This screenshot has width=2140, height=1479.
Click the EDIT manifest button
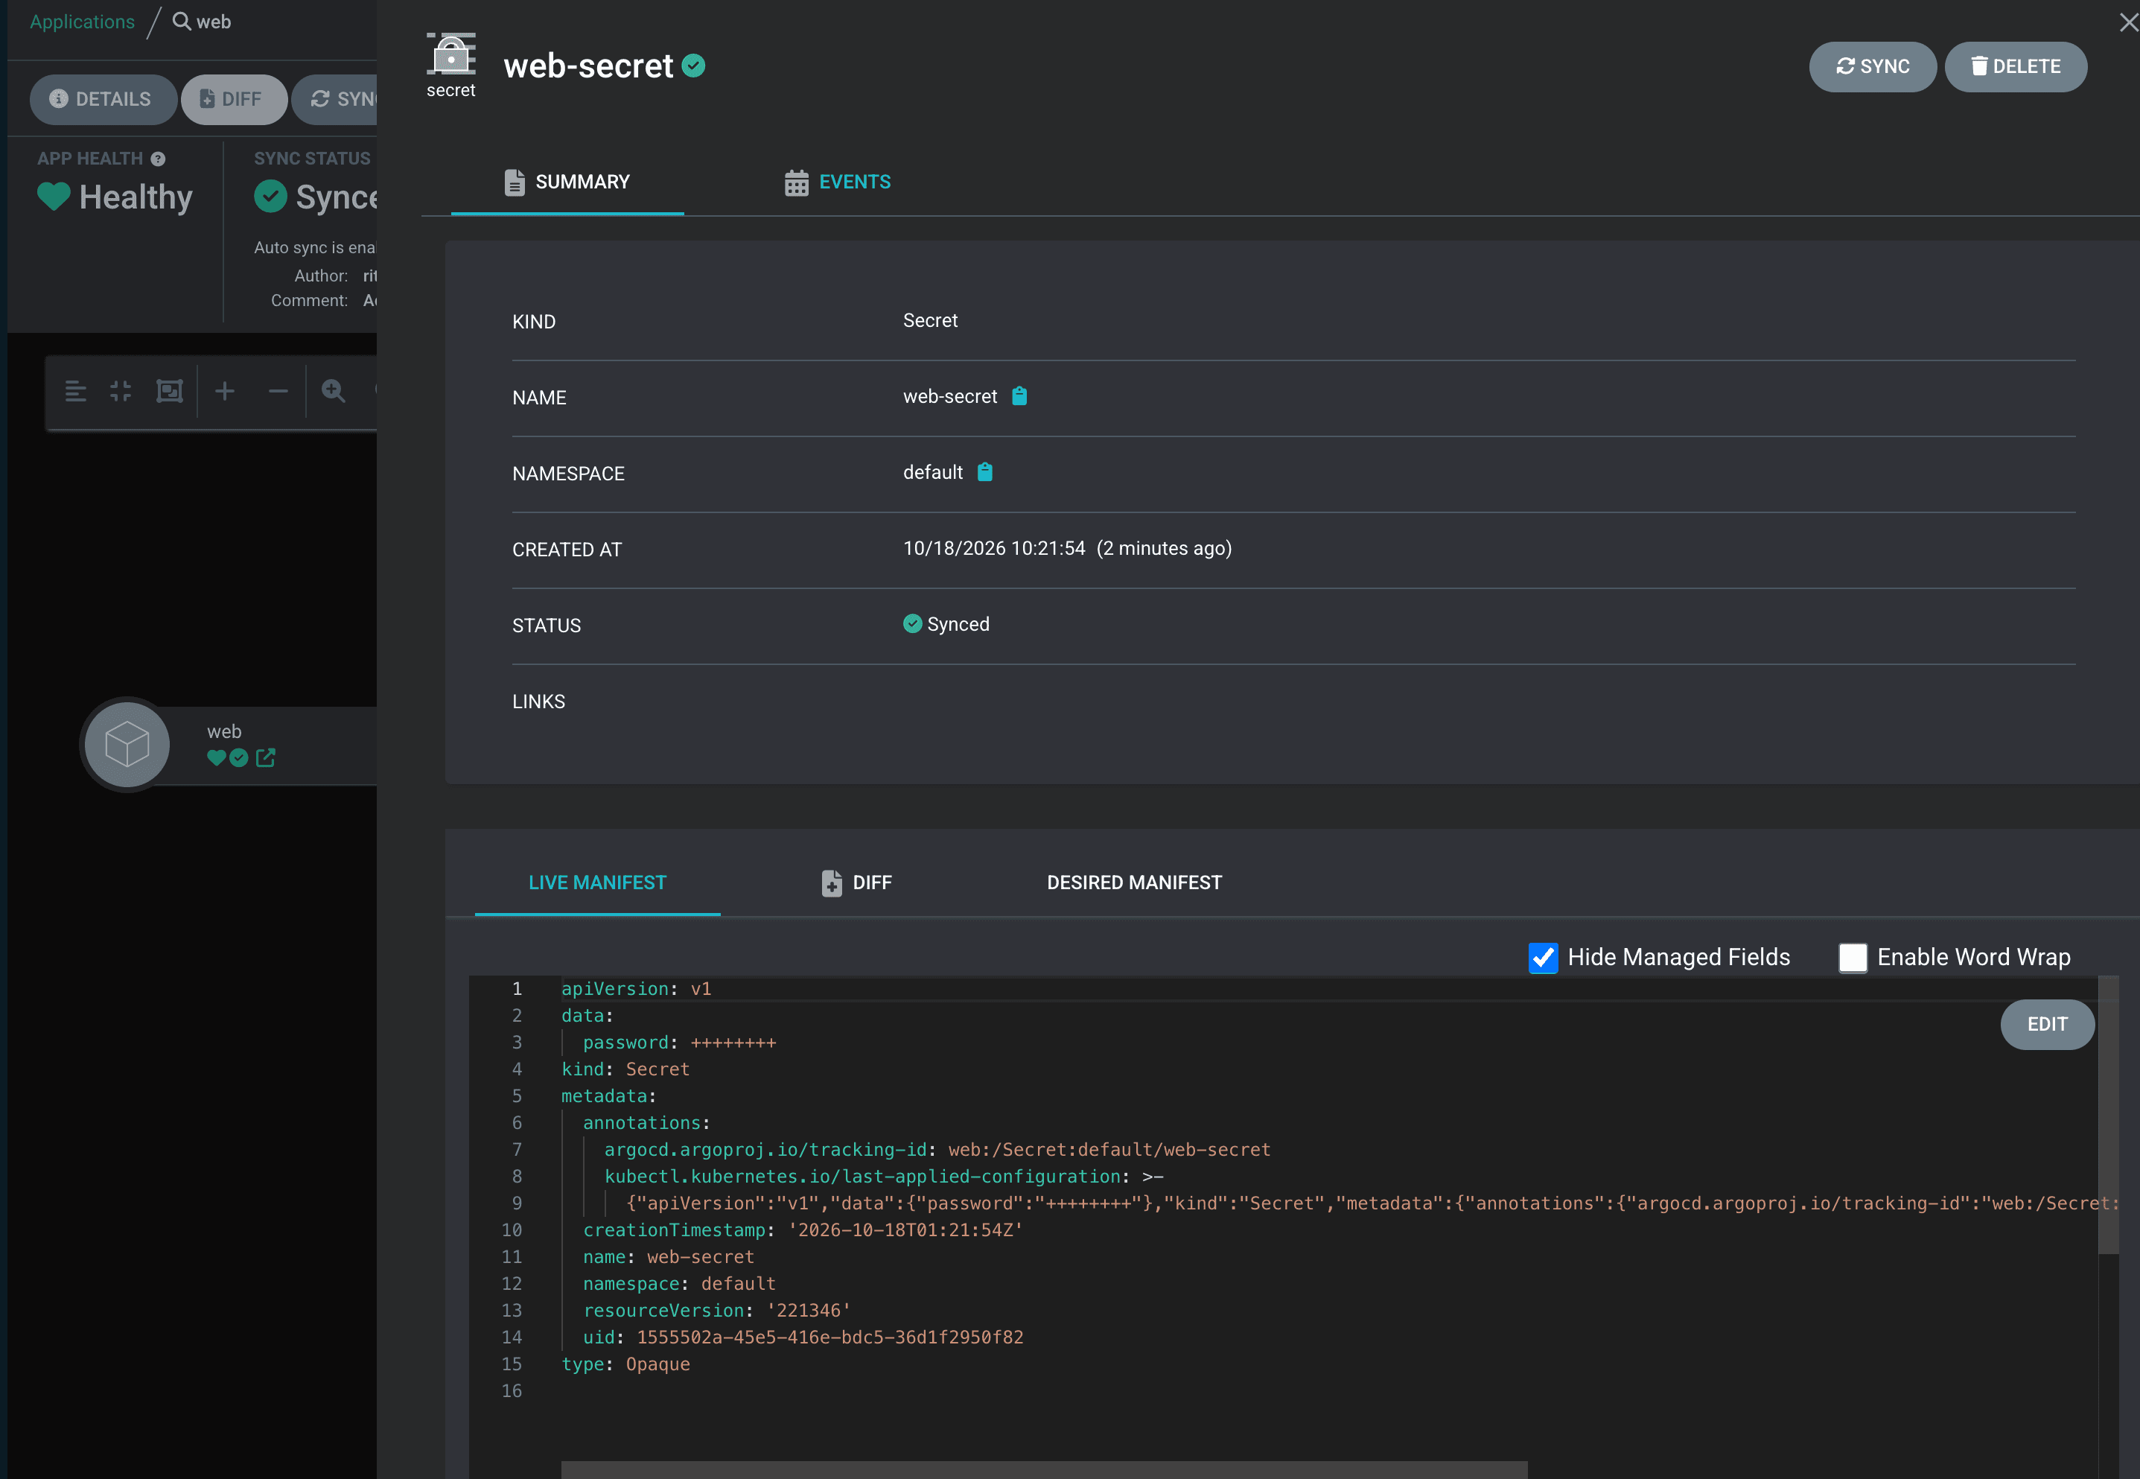click(2048, 1024)
